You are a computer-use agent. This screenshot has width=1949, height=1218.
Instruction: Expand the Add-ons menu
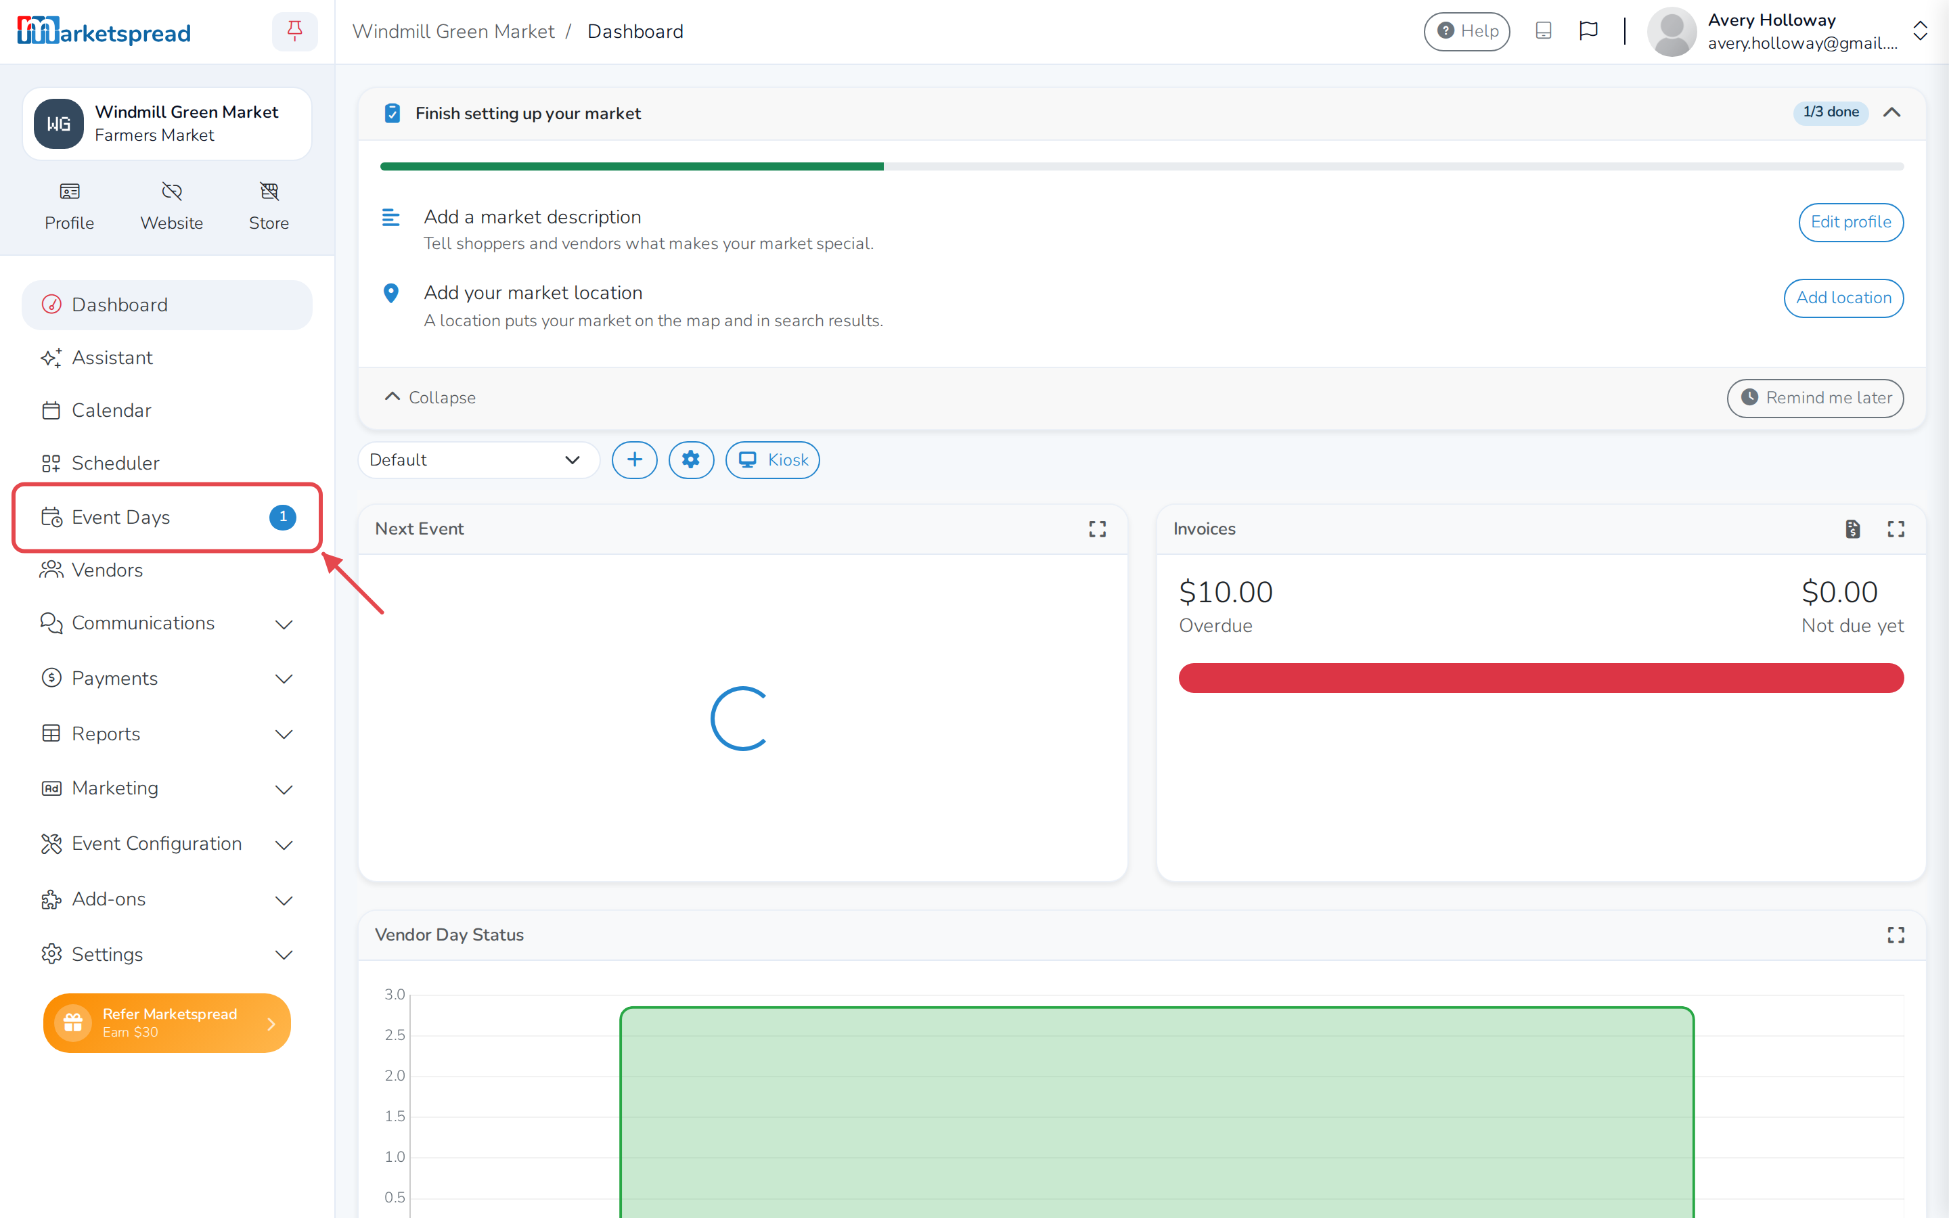[x=166, y=899]
